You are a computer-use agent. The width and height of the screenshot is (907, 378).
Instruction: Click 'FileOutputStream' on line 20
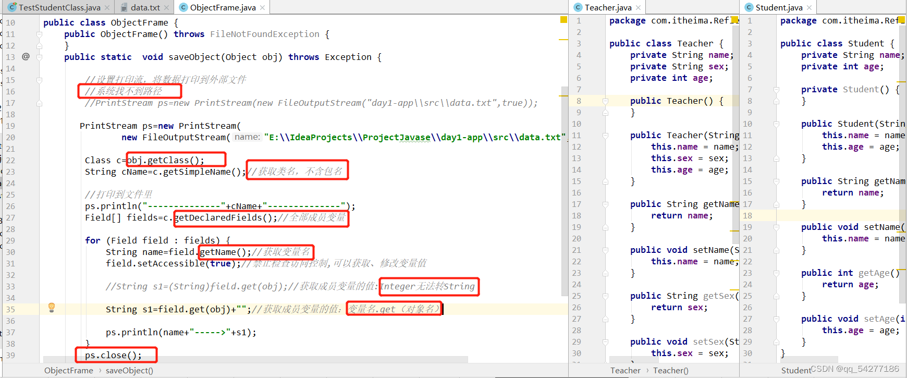click(x=184, y=137)
